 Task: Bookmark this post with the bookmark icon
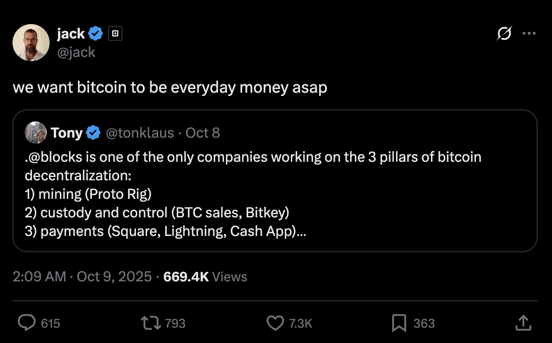399,323
